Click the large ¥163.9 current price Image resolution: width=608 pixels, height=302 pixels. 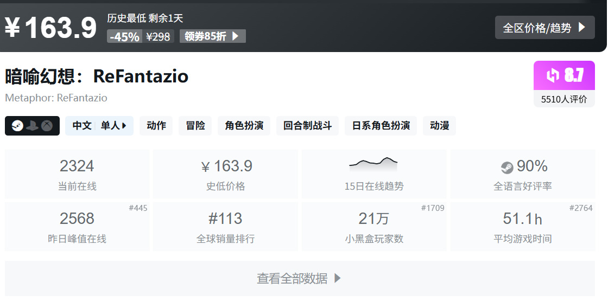(x=51, y=28)
